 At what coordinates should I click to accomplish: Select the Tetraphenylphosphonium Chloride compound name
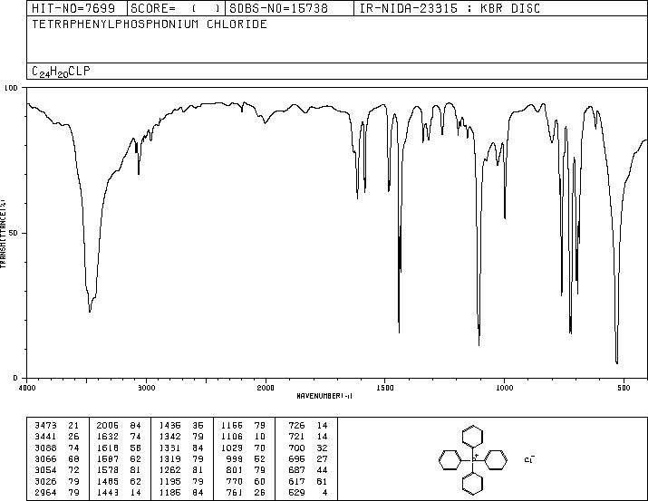pos(150,24)
